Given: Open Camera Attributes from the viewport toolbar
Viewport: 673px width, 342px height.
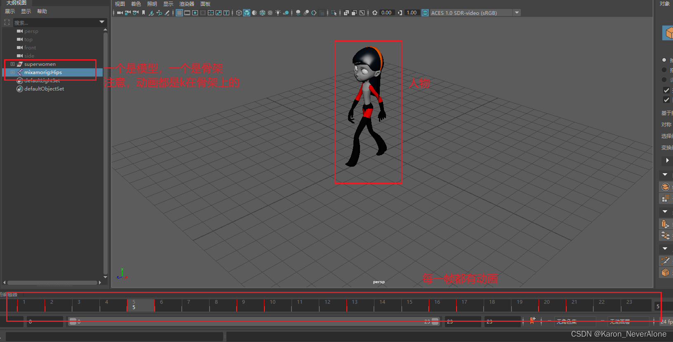Looking at the screenshot, I should (135, 13).
